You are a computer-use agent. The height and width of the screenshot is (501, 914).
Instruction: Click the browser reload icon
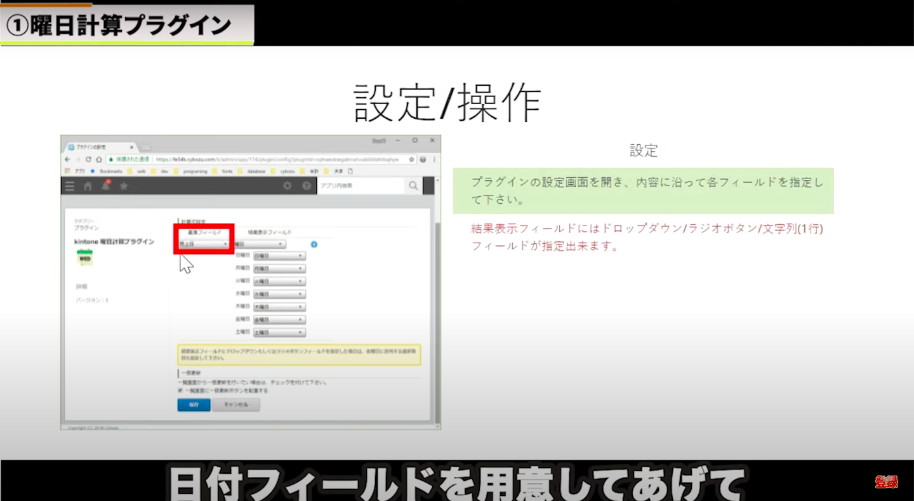click(x=88, y=159)
